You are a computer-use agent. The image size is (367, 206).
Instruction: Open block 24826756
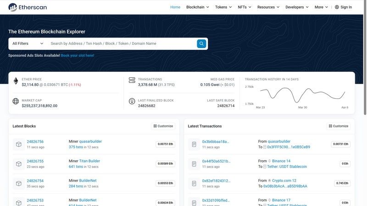pyautogui.click(x=35, y=141)
